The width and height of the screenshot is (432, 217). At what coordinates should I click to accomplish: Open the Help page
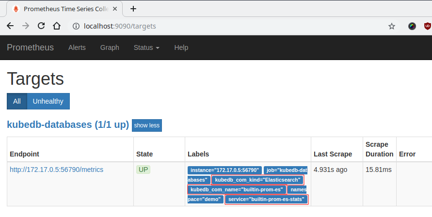tap(181, 47)
